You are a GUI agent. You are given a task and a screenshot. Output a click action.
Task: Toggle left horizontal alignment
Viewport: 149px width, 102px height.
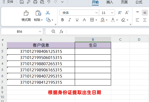pyautogui.click(x=137, y=20)
